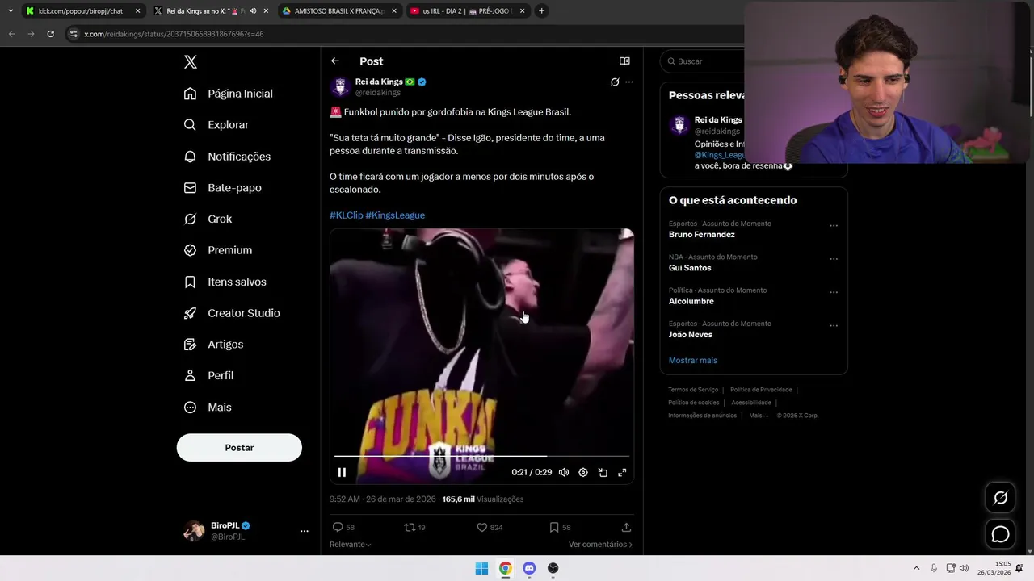Enter video fullscreen mode
This screenshot has height=581, width=1034.
(622, 473)
